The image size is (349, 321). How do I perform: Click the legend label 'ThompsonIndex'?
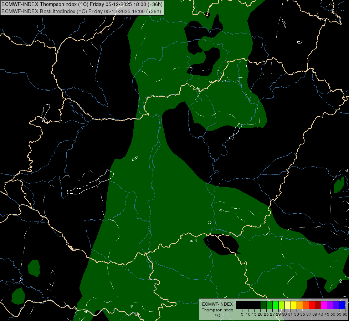pyautogui.click(x=217, y=310)
